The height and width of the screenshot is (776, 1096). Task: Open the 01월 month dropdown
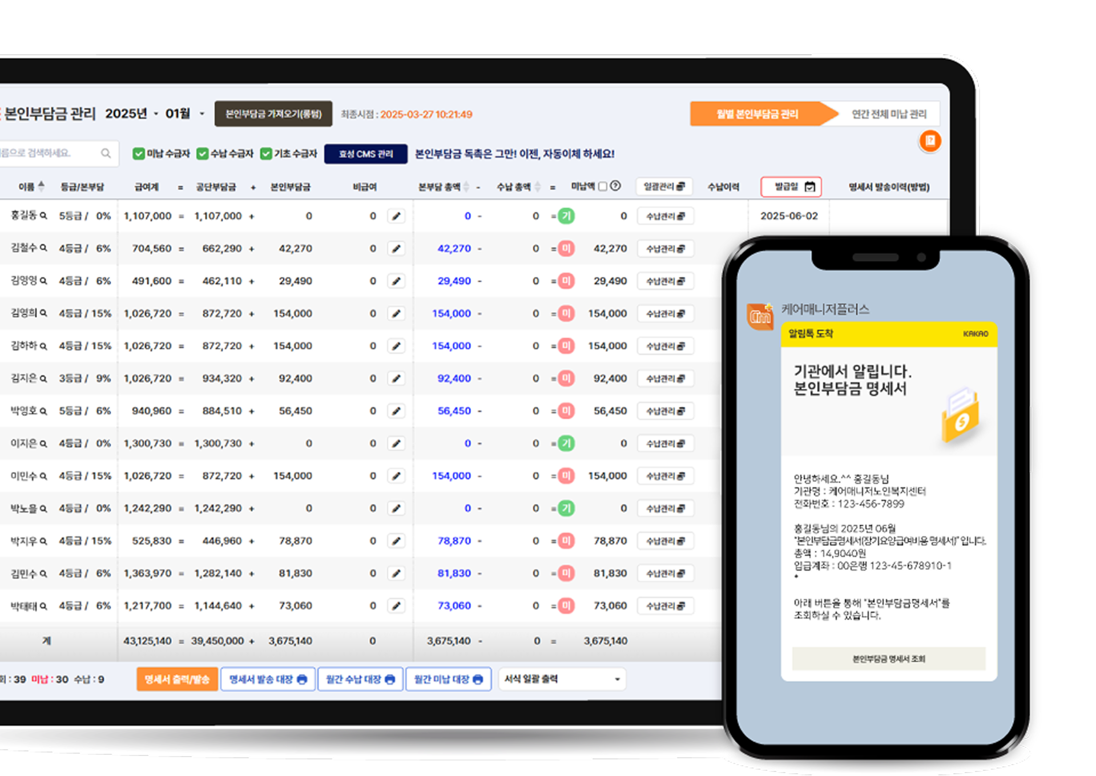click(x=202, y=114)
